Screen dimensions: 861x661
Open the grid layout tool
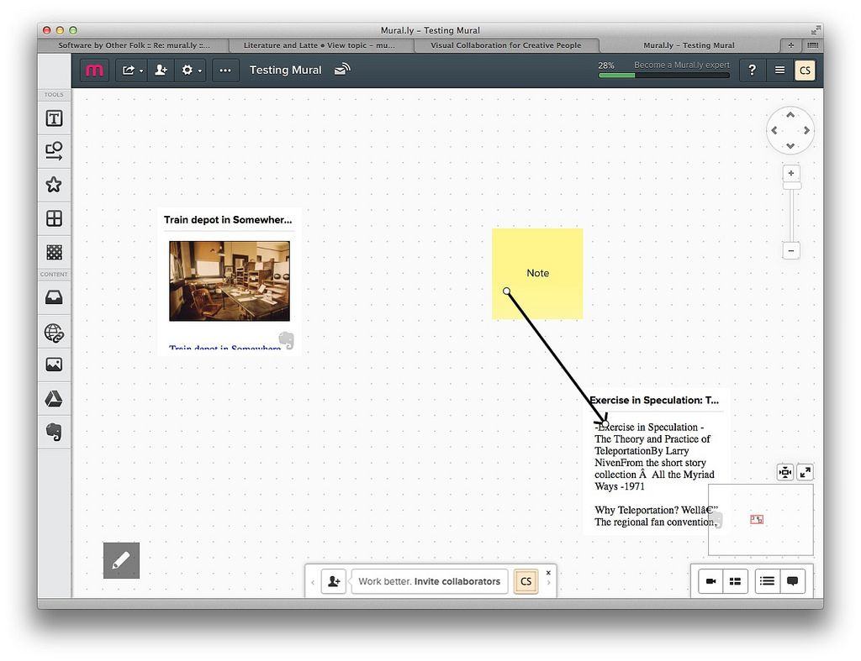click(54, 218)
